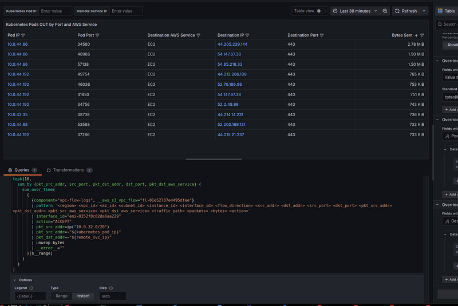The width and height of the screenshot is (458, 306).
Task: Click Pod Port cell 57138
Action: (x=84, y=65)
